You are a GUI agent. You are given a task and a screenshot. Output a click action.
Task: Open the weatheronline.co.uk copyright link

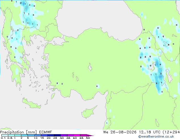click(x=156, y=136)
